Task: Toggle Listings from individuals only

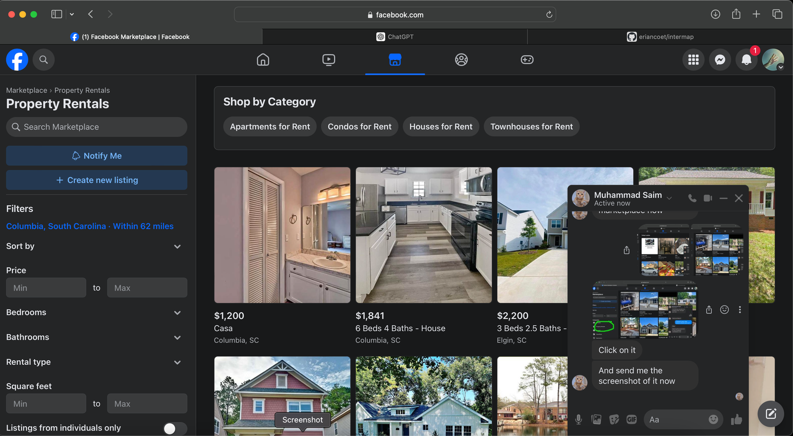Action: coord(175,428)
